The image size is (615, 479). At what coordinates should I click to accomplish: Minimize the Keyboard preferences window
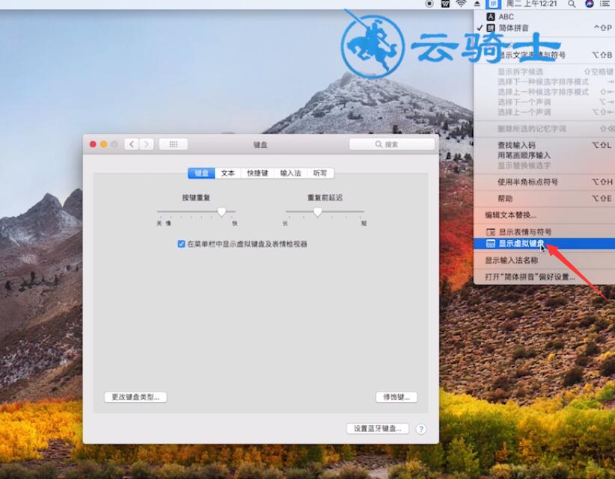(x=103, y=144)
